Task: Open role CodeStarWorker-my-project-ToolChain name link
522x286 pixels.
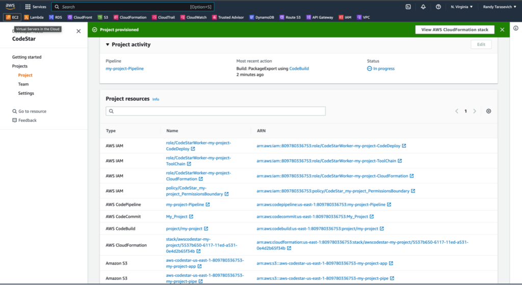Action: pos(198,161)
